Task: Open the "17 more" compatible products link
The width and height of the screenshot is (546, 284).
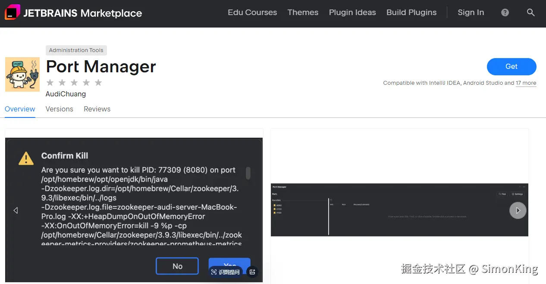Action: [x=526, y=83]
